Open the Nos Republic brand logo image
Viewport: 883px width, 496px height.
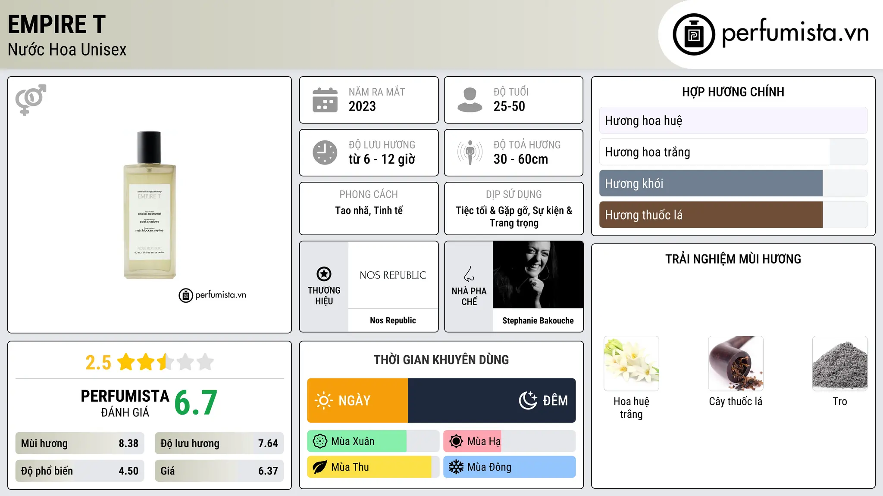pyautogui.click(x=393, y=275)
